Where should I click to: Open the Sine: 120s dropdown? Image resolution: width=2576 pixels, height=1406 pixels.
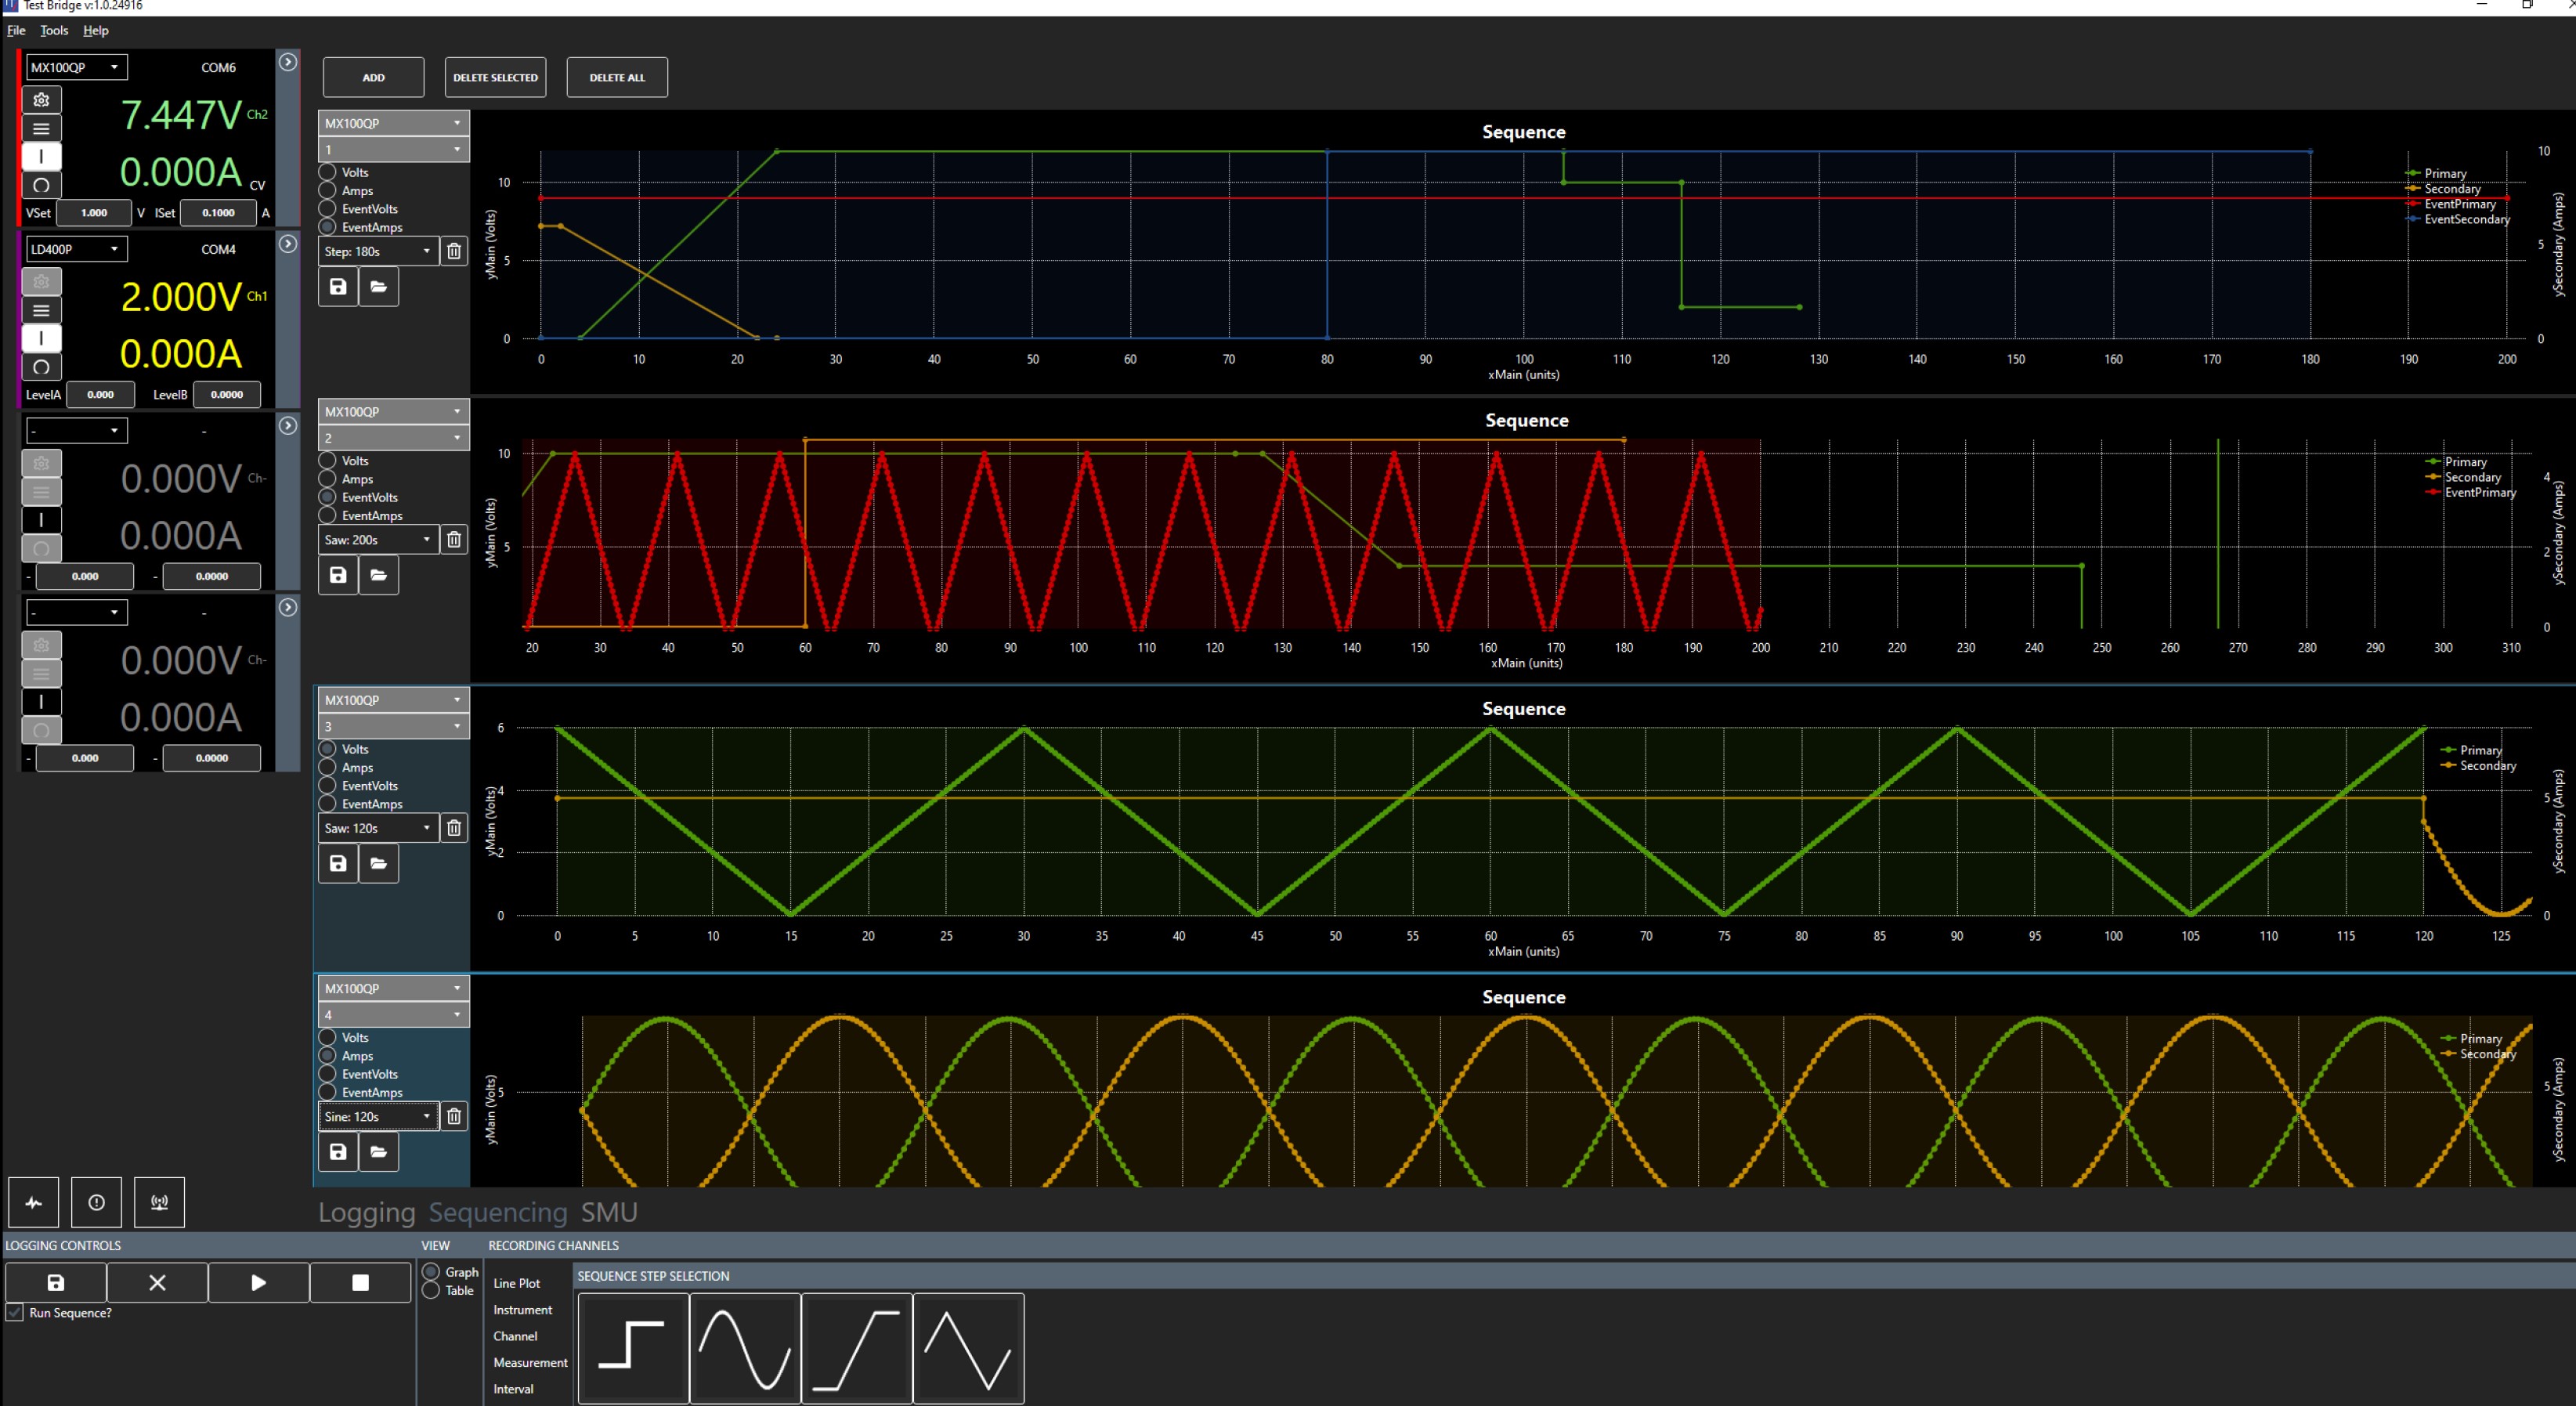[378, 1117]
